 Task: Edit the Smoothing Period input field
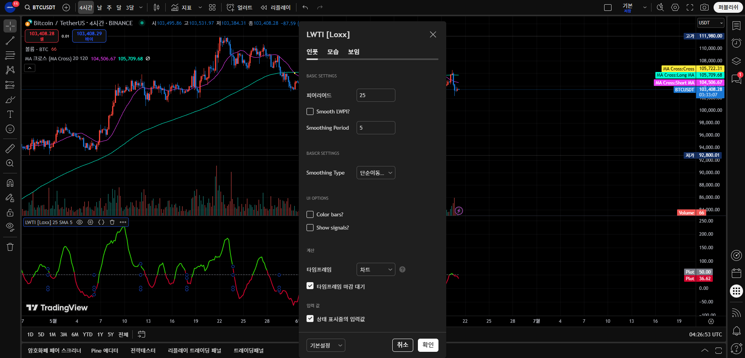376,128
